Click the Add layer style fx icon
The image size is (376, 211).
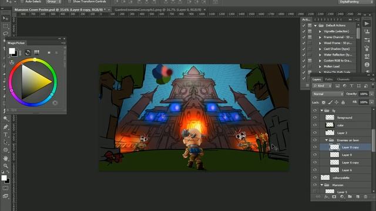click(x=326, y=197)
